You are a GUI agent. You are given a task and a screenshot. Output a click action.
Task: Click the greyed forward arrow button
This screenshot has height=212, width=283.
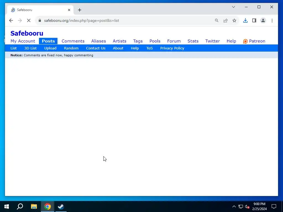click(20, 20)
